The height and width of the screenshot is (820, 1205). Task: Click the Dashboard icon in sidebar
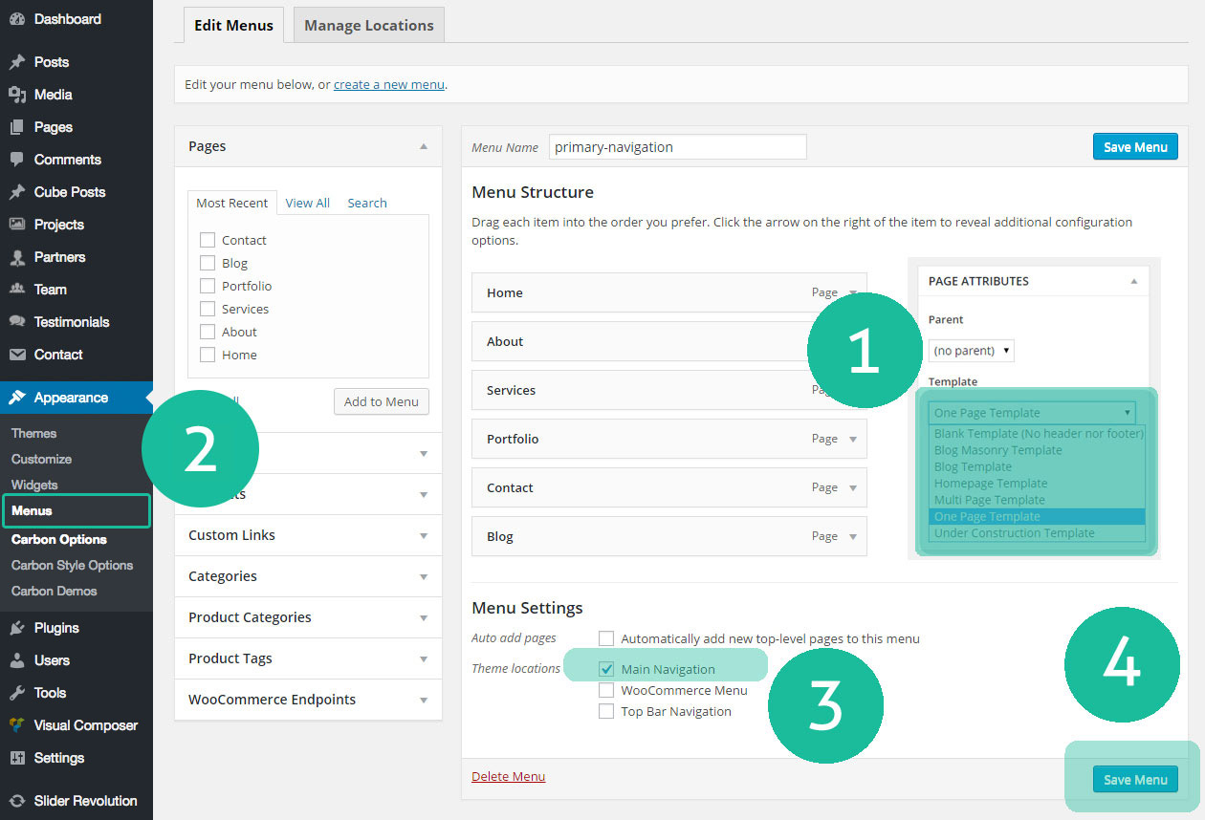pos(16,19)
